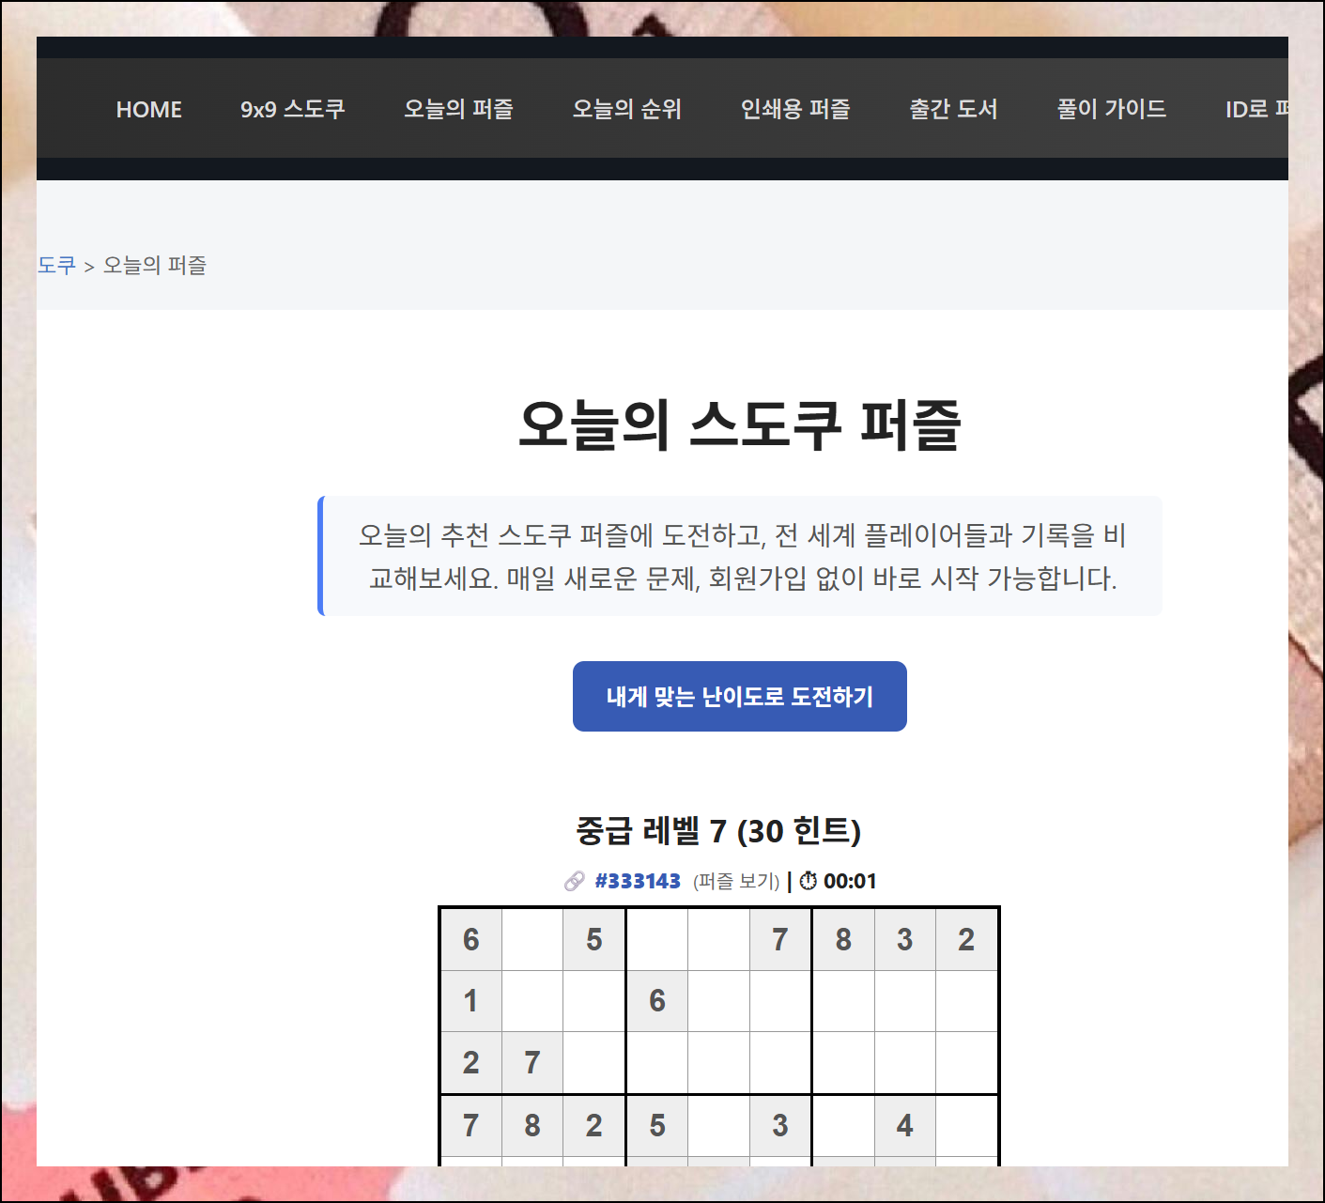Open the 오늘의 순위 menu item
Image resolution: width=1325 pixels, height=1203 pixels.
627,109
